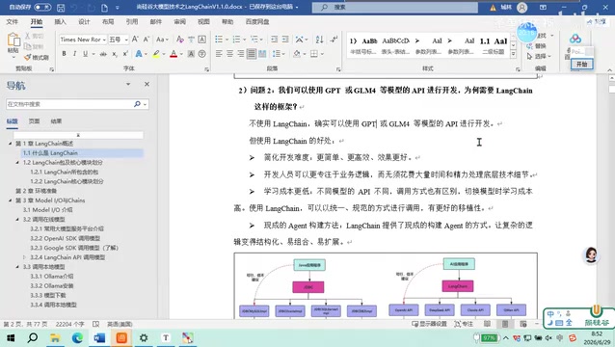Viewport: 615px width, 347px height.
Task: Open the font name dropdown
Action: tap(104, 40)
